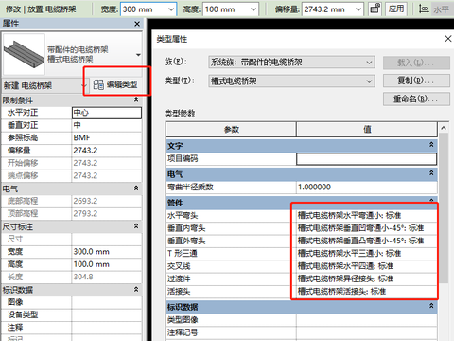Collapse the 文字 group in Type Properties
This screenshot has height=341, width=454.
[x=431, y=145]
